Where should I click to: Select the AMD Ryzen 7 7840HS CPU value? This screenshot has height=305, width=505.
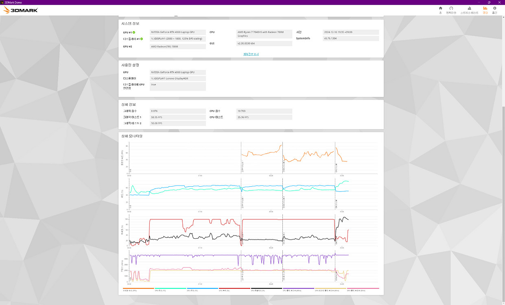[x=264, y=34]
